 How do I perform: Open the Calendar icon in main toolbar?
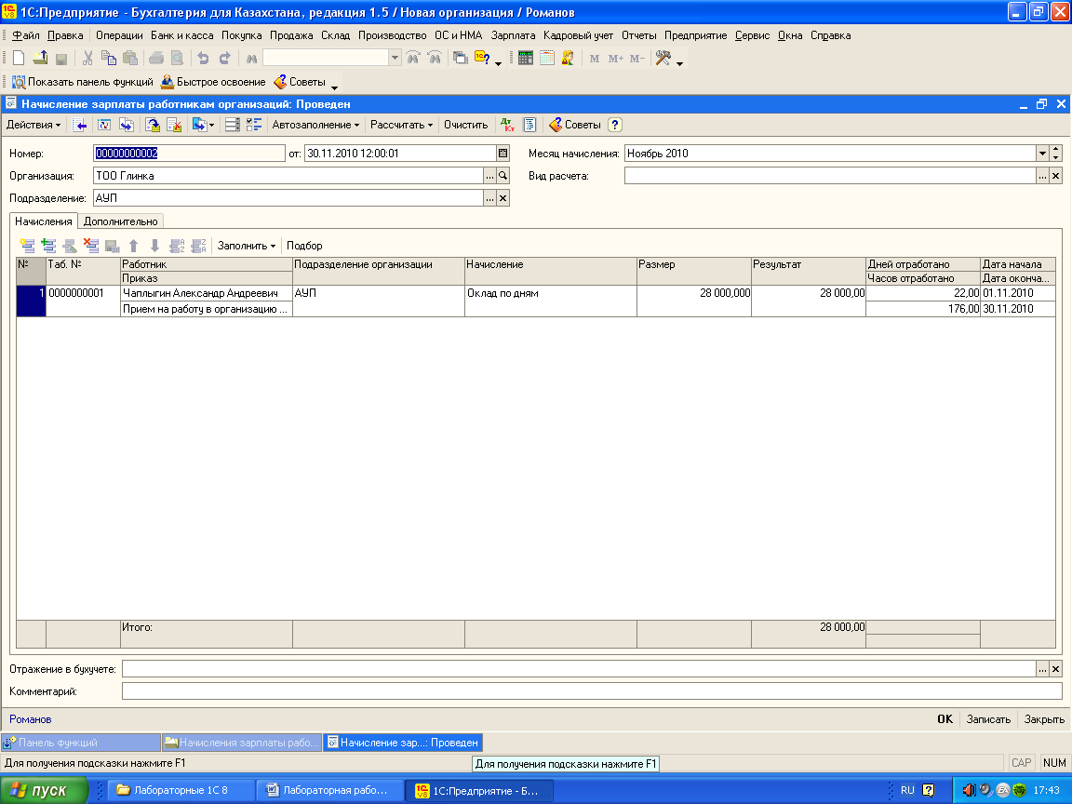click(x=546, y=59)
